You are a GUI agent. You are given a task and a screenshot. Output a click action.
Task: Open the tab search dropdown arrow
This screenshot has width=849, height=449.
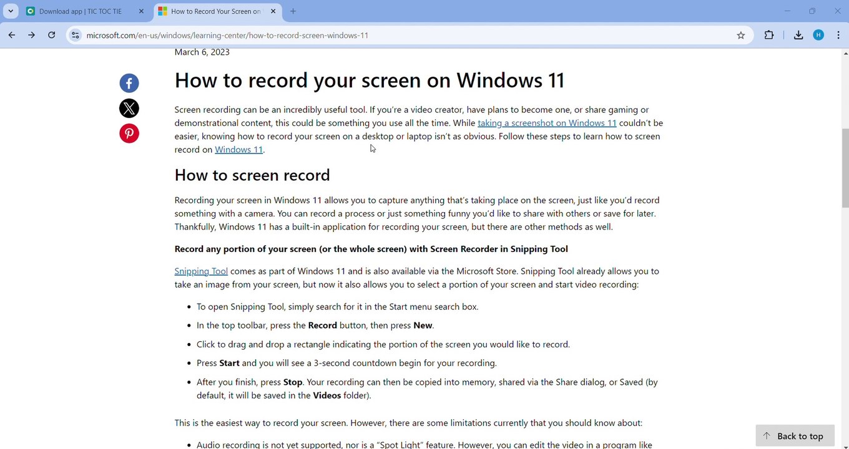coord(11,11)
